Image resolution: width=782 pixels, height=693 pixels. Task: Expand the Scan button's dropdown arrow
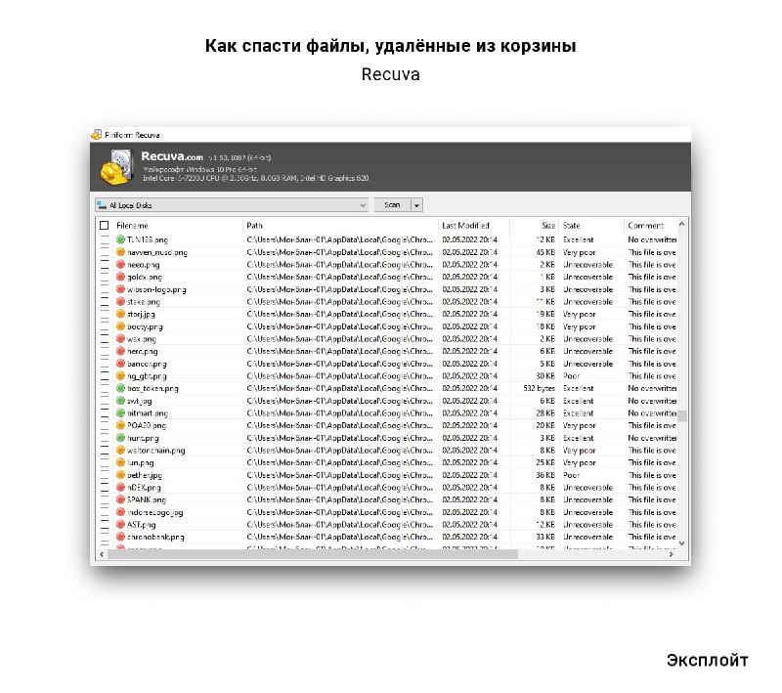click(x=417, y=205)
